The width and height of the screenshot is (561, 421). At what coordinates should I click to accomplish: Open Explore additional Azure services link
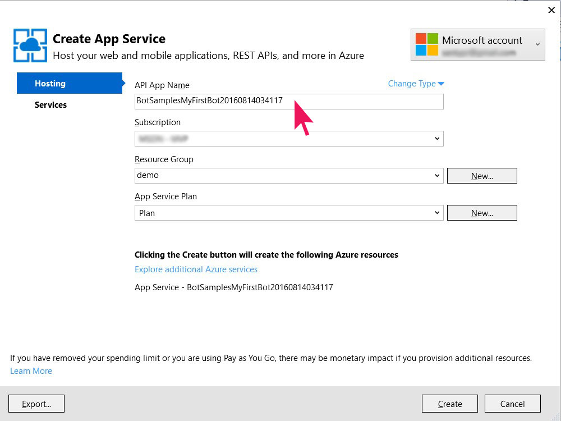[x=196, y=269]
